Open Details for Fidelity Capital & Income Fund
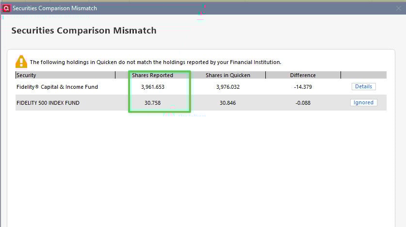The image size is (406, 227). point(363,86)
